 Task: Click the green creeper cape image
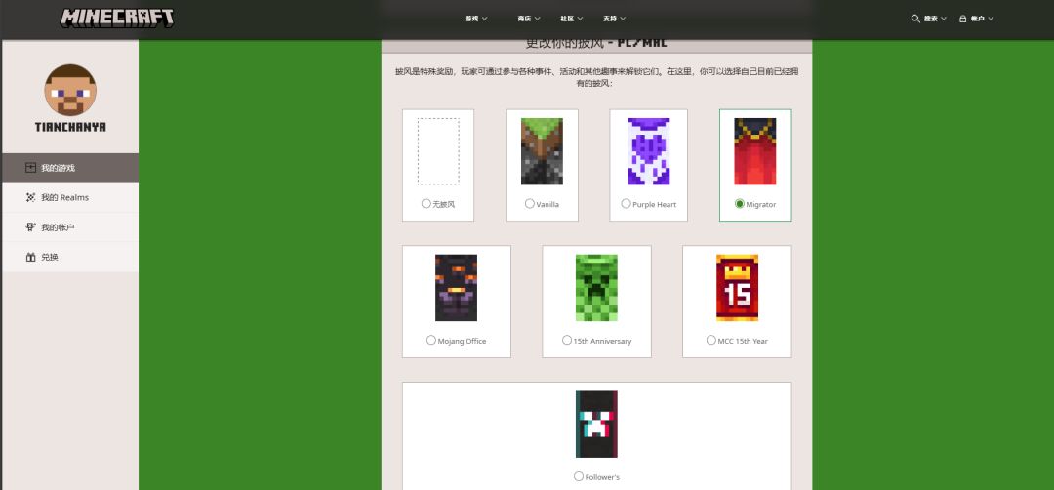[597, 288]
